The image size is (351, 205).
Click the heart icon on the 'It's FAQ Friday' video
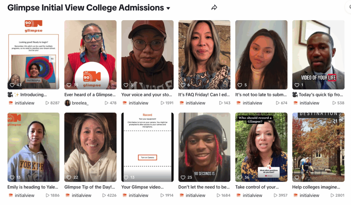click(x=183, y=85)
